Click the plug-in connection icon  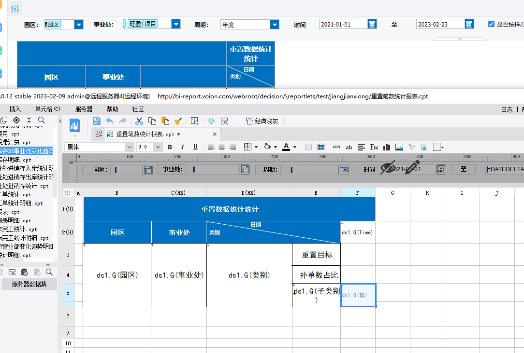click(211, 121)
